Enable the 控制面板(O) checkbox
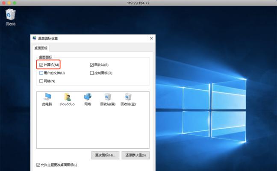This screenshot has width=277, height=171. point(91,73)
